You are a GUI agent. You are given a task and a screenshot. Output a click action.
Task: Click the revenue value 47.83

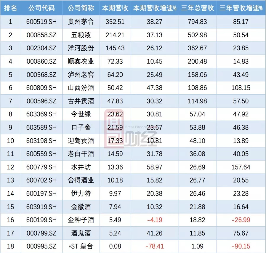115,101
